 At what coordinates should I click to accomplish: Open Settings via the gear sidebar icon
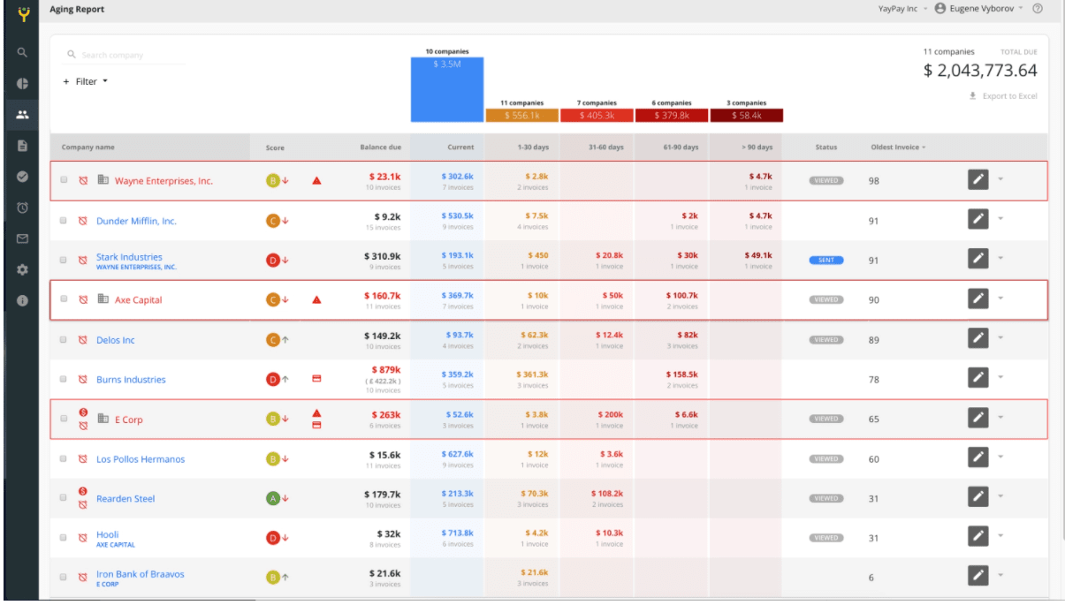[22, 266]
